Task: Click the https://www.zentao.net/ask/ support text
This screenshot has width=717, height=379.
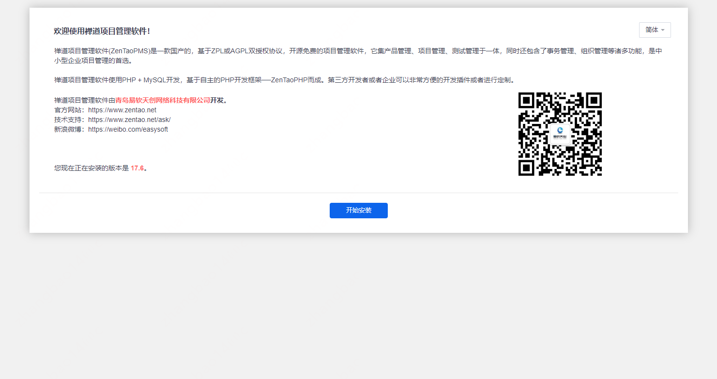Action: click(129, 120)
